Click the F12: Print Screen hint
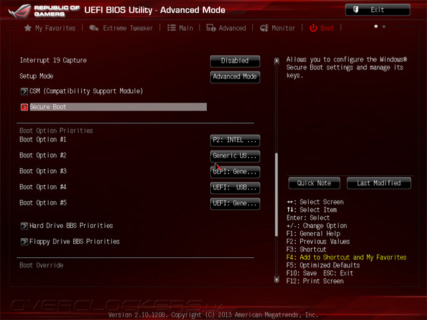Screen dimensions: 427x320 315,281
